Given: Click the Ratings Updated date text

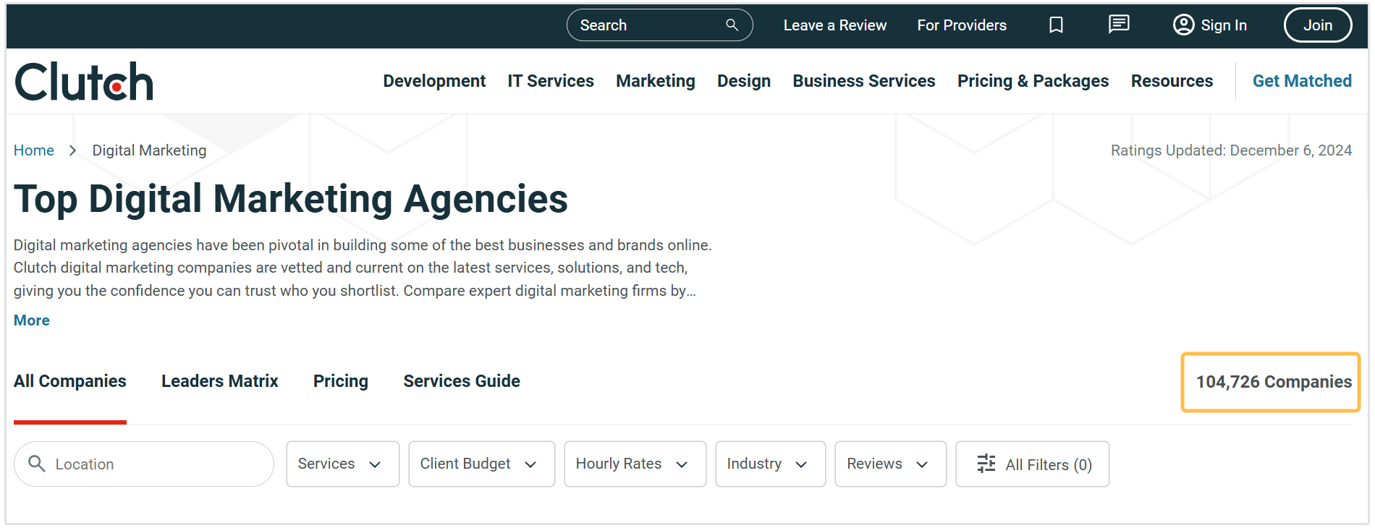Looking at the screenshot, I should pyautogui.click(x=1231, y=150).
